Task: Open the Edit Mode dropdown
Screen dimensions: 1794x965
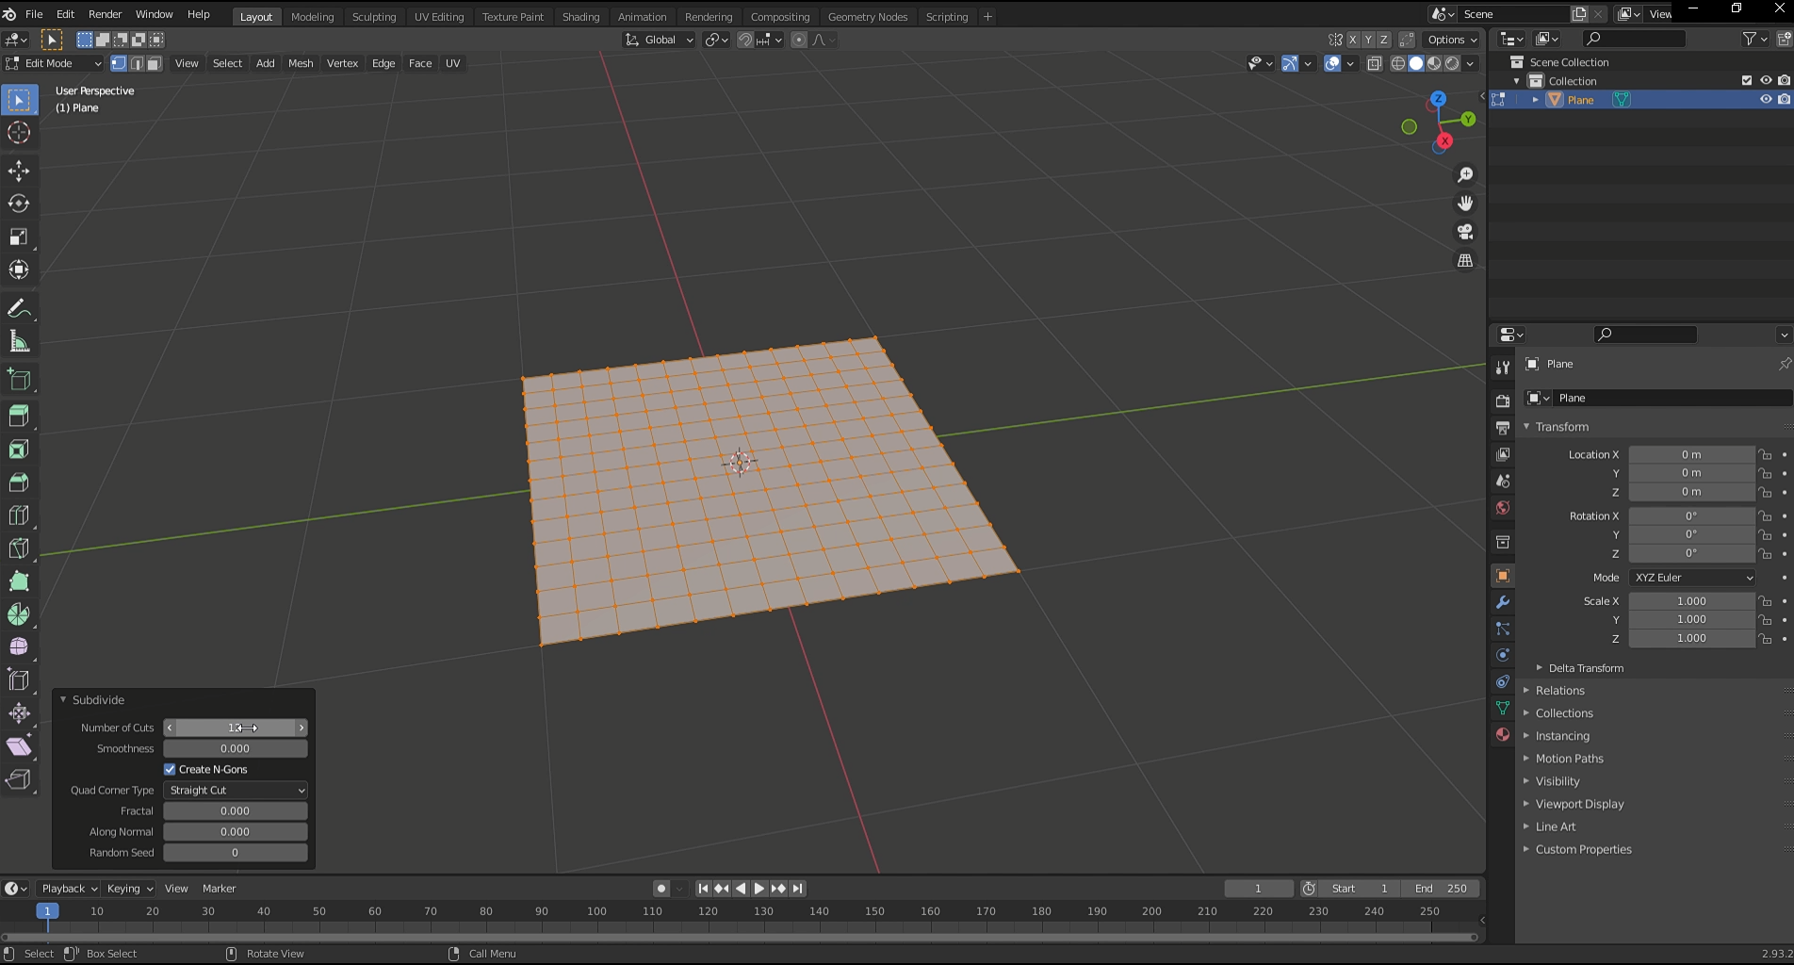Action: pos(53,63)
